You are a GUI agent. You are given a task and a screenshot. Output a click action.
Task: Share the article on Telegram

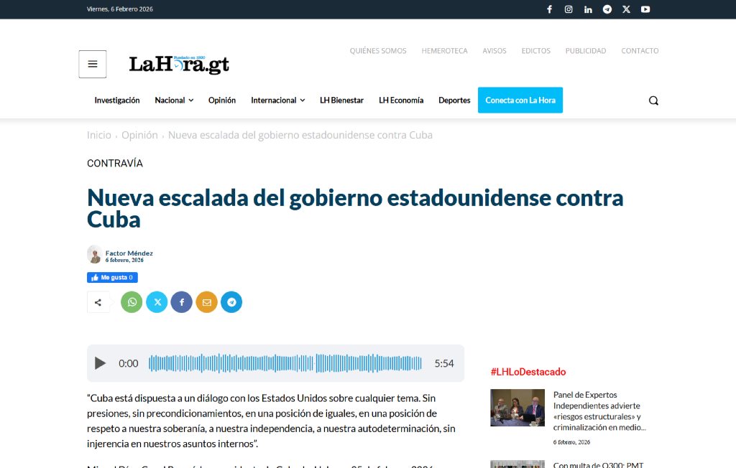[231, 301]
